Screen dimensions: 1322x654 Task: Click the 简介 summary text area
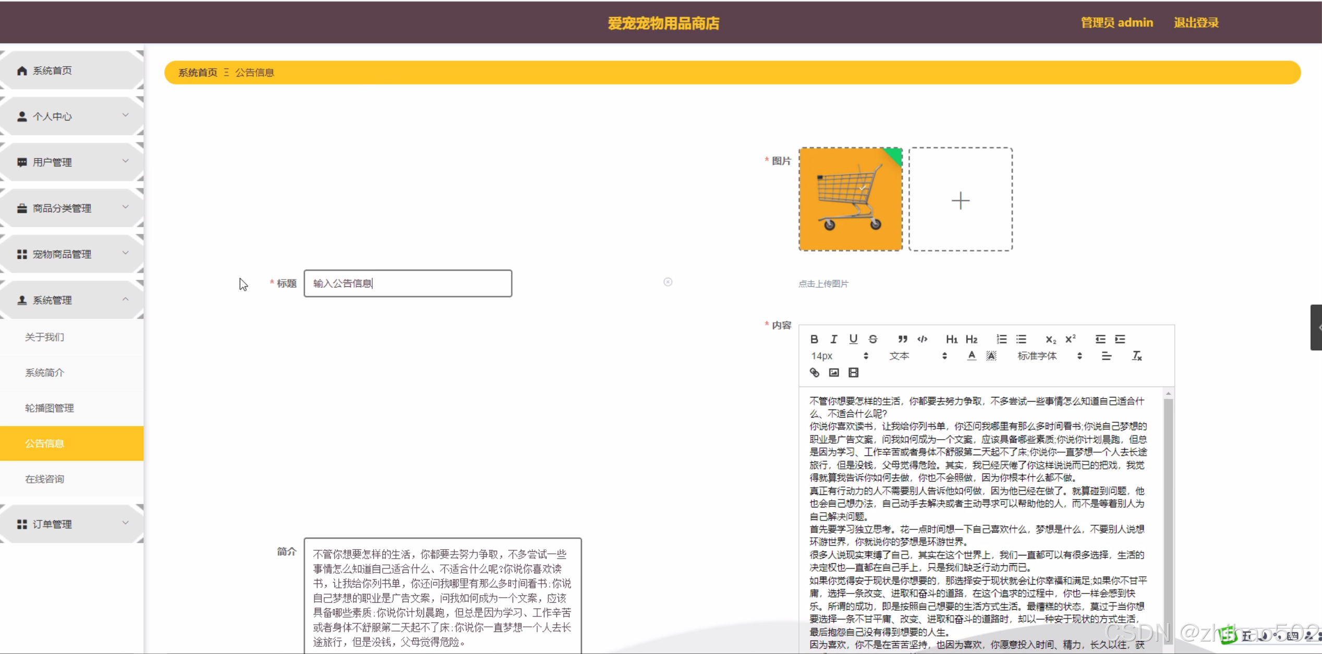(x=443, y=596)
